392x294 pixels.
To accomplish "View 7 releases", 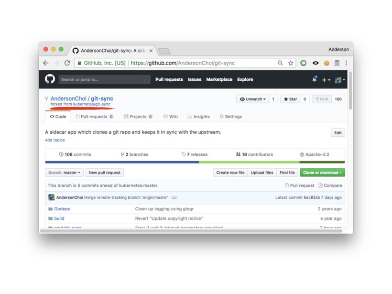I will click(195, 154).
